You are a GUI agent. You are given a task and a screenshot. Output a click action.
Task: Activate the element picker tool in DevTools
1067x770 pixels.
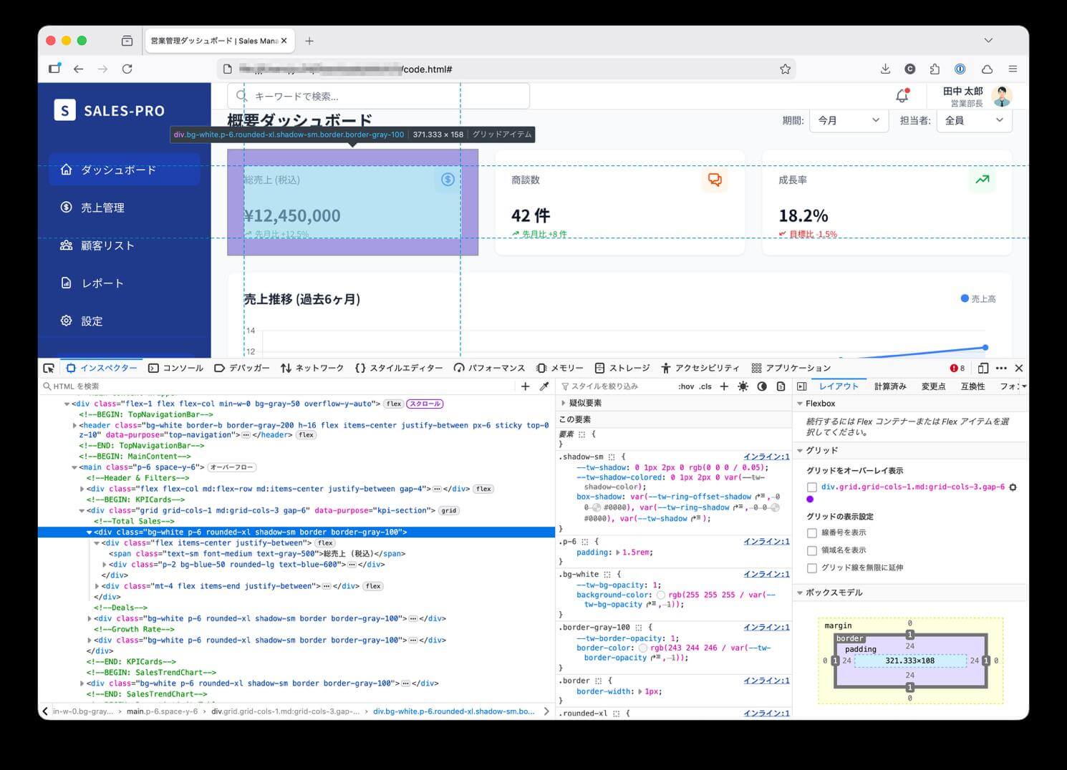[x=49, y=368]
